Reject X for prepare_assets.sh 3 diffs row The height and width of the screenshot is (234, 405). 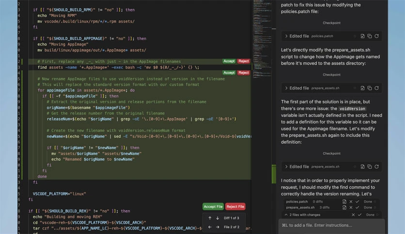point(351,207)
